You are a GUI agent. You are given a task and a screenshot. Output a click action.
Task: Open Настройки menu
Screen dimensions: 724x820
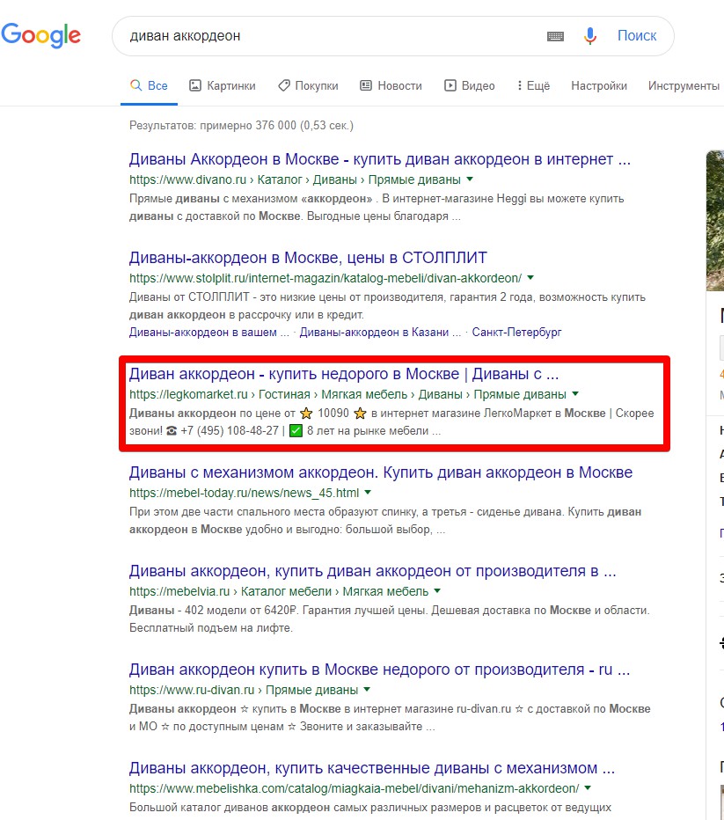click(x=598, y=85)
